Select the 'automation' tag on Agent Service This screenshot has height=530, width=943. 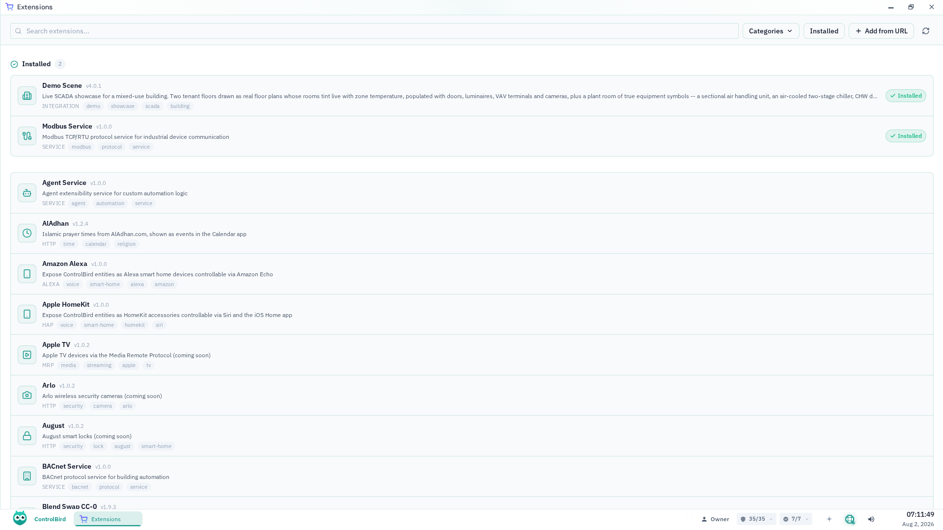110,203
